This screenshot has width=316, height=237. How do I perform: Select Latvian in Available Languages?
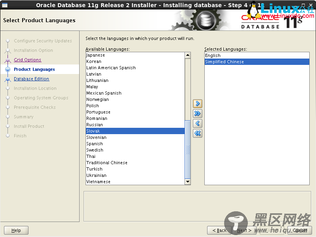pyautogui.click(x=135, y=74)
